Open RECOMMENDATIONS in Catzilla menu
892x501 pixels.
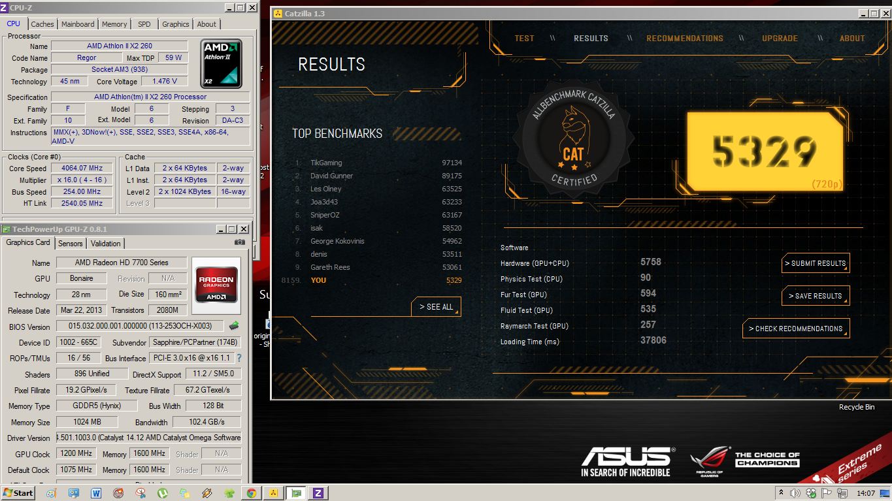pyautogui.click(x=685, y=38)
